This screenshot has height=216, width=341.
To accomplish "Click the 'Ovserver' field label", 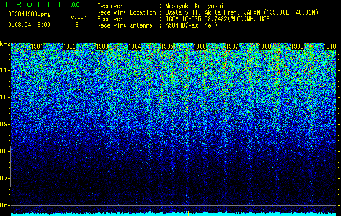I will tap(110, 6).
